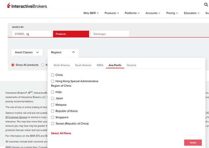
Task: Open the Education navigation menu
Action: [x=191, y=13]
